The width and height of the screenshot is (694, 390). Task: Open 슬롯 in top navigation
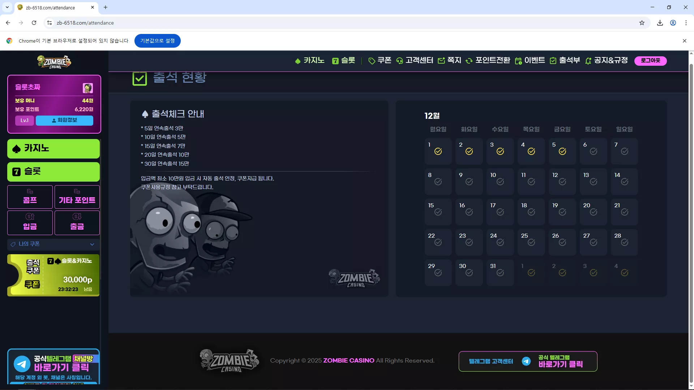(x=344, y=60)
